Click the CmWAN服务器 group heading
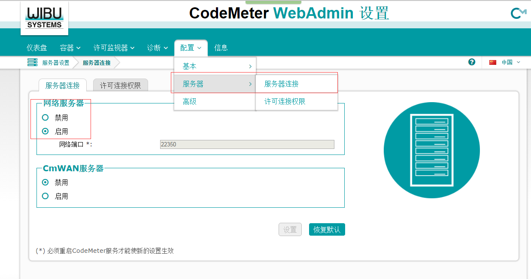Screen dimensions: 531x279 73,169
